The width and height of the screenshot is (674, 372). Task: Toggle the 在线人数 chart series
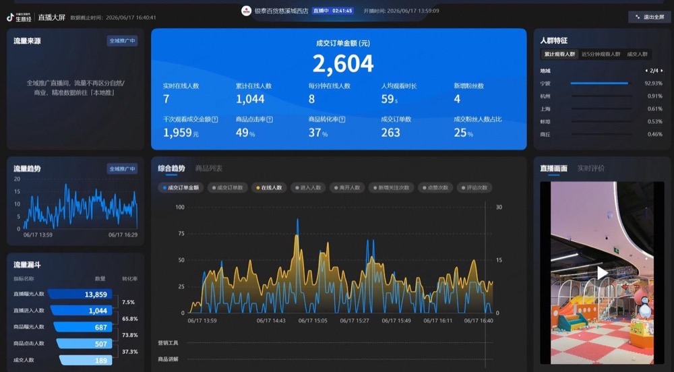(x=270, y=188)
